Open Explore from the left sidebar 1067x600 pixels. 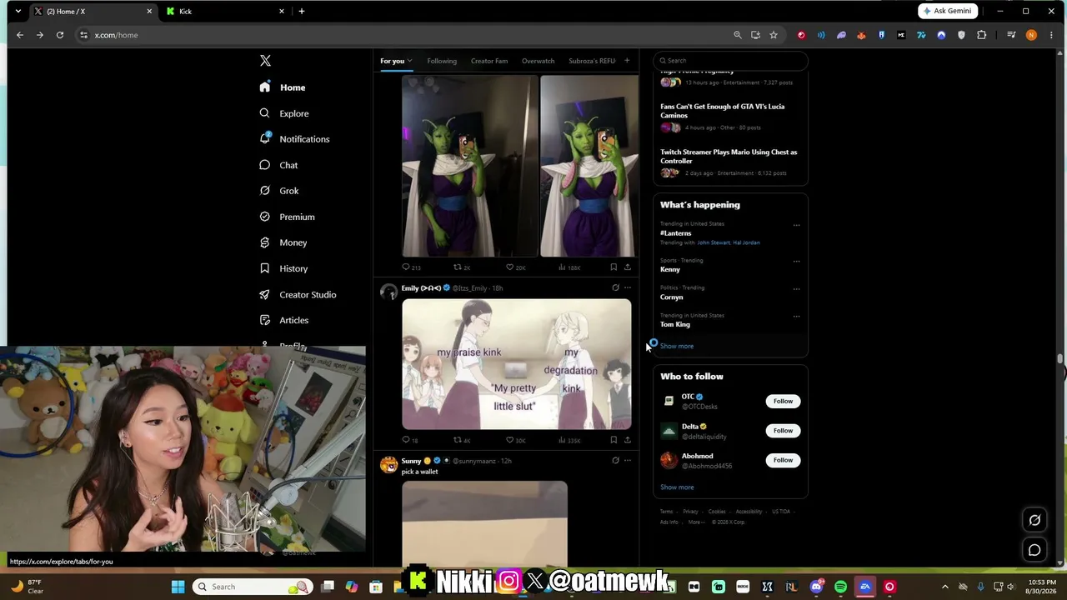click(284, 113)
